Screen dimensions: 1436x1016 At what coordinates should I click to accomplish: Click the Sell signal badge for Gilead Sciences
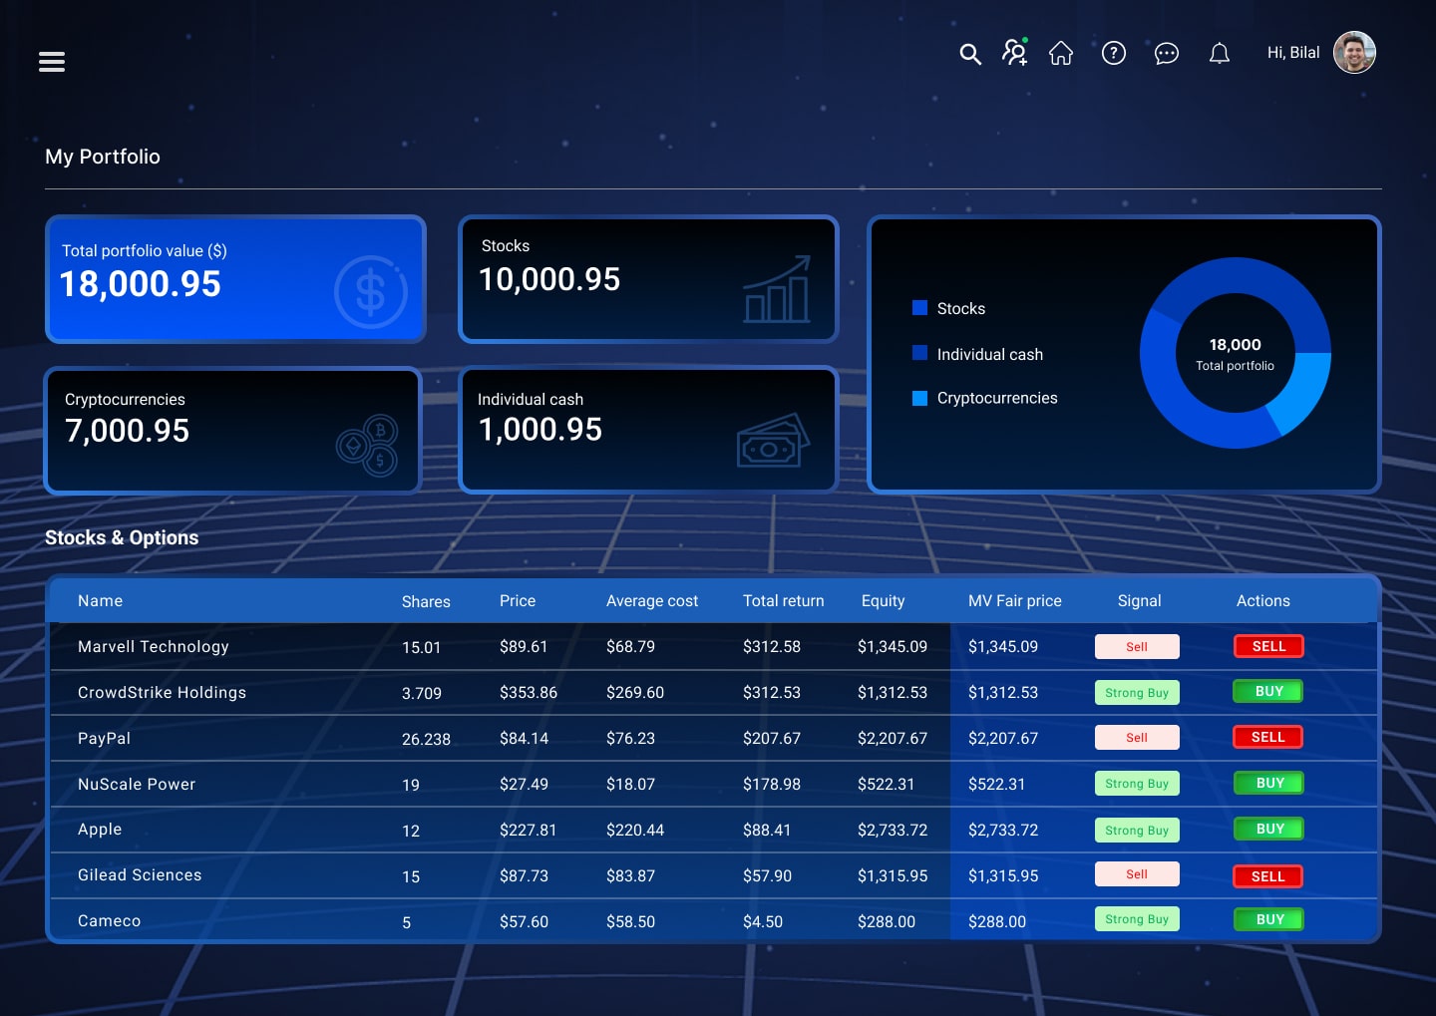tap(1137, 874)
